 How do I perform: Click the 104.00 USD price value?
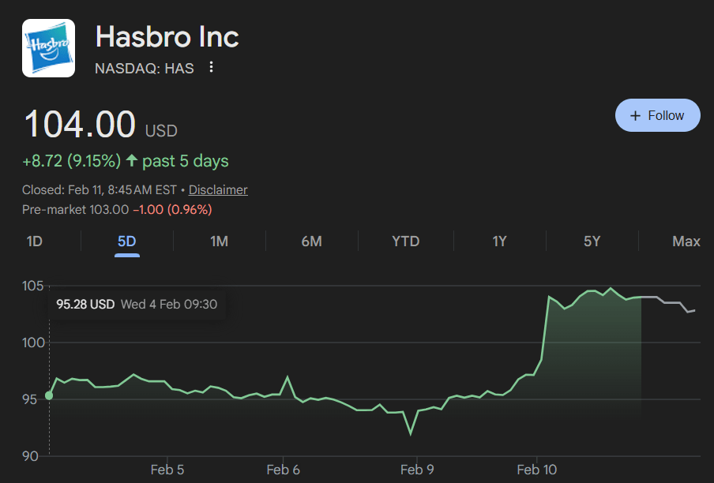coord(80,126)
